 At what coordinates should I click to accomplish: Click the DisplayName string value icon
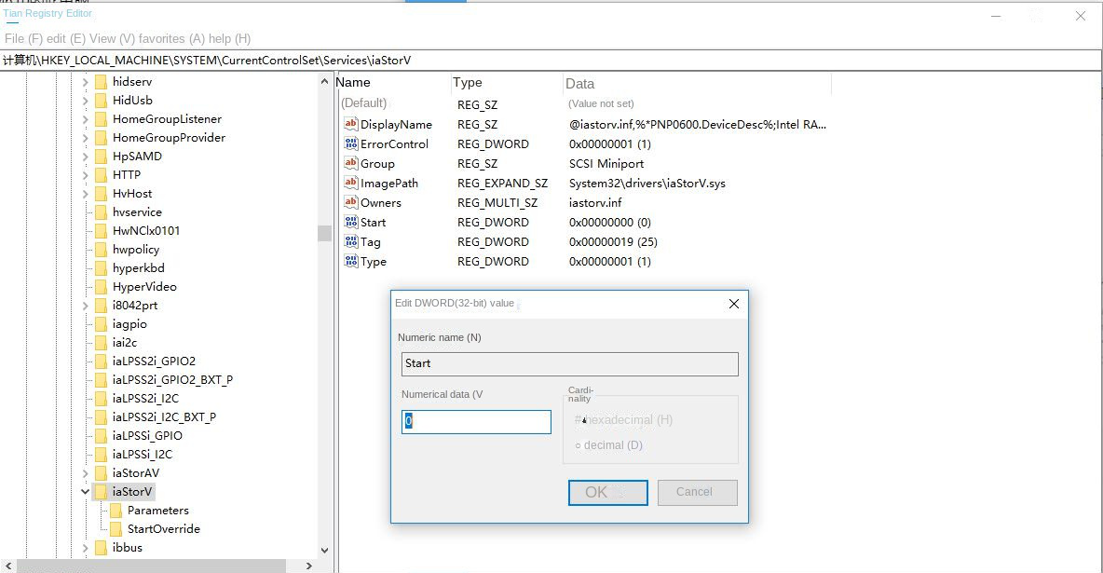[x=350, y=124]
